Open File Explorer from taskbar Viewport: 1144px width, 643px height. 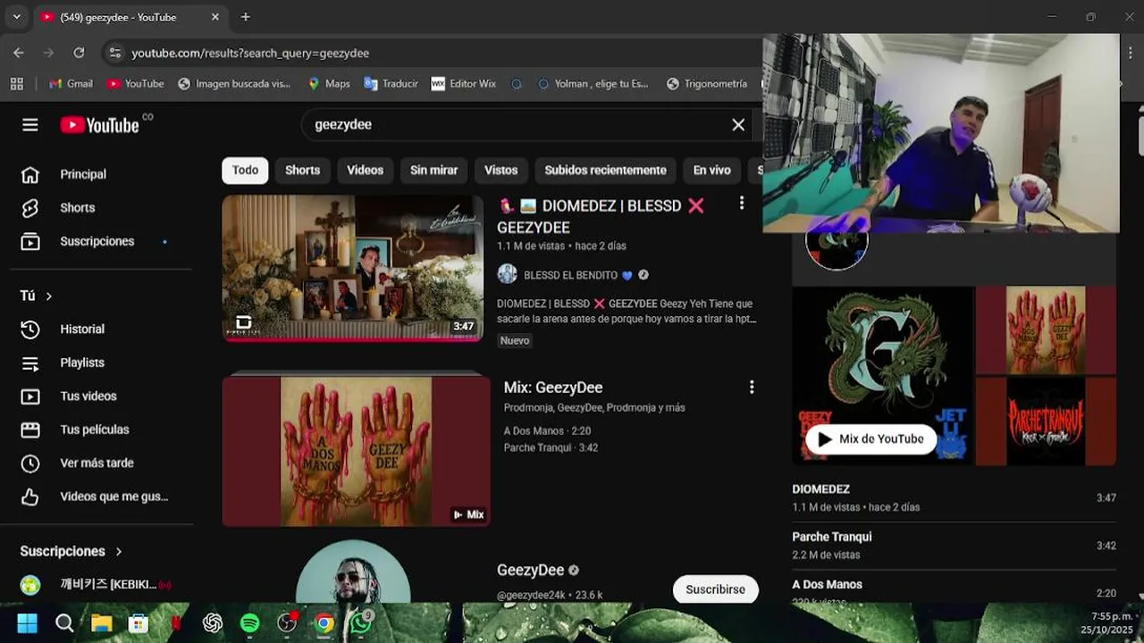point(101,623)
